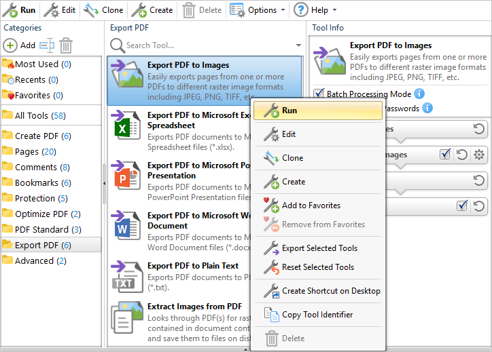Select the Export PDF to PowerPoint tool icon
492x352 pixels.
(x=126, y=175)
